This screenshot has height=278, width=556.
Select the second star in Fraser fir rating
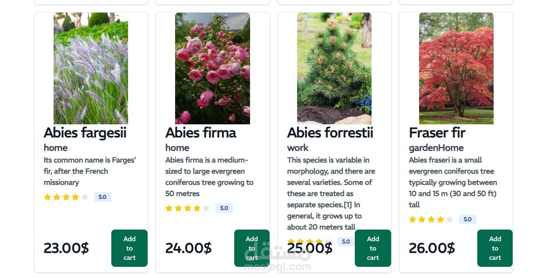(421, 219)
